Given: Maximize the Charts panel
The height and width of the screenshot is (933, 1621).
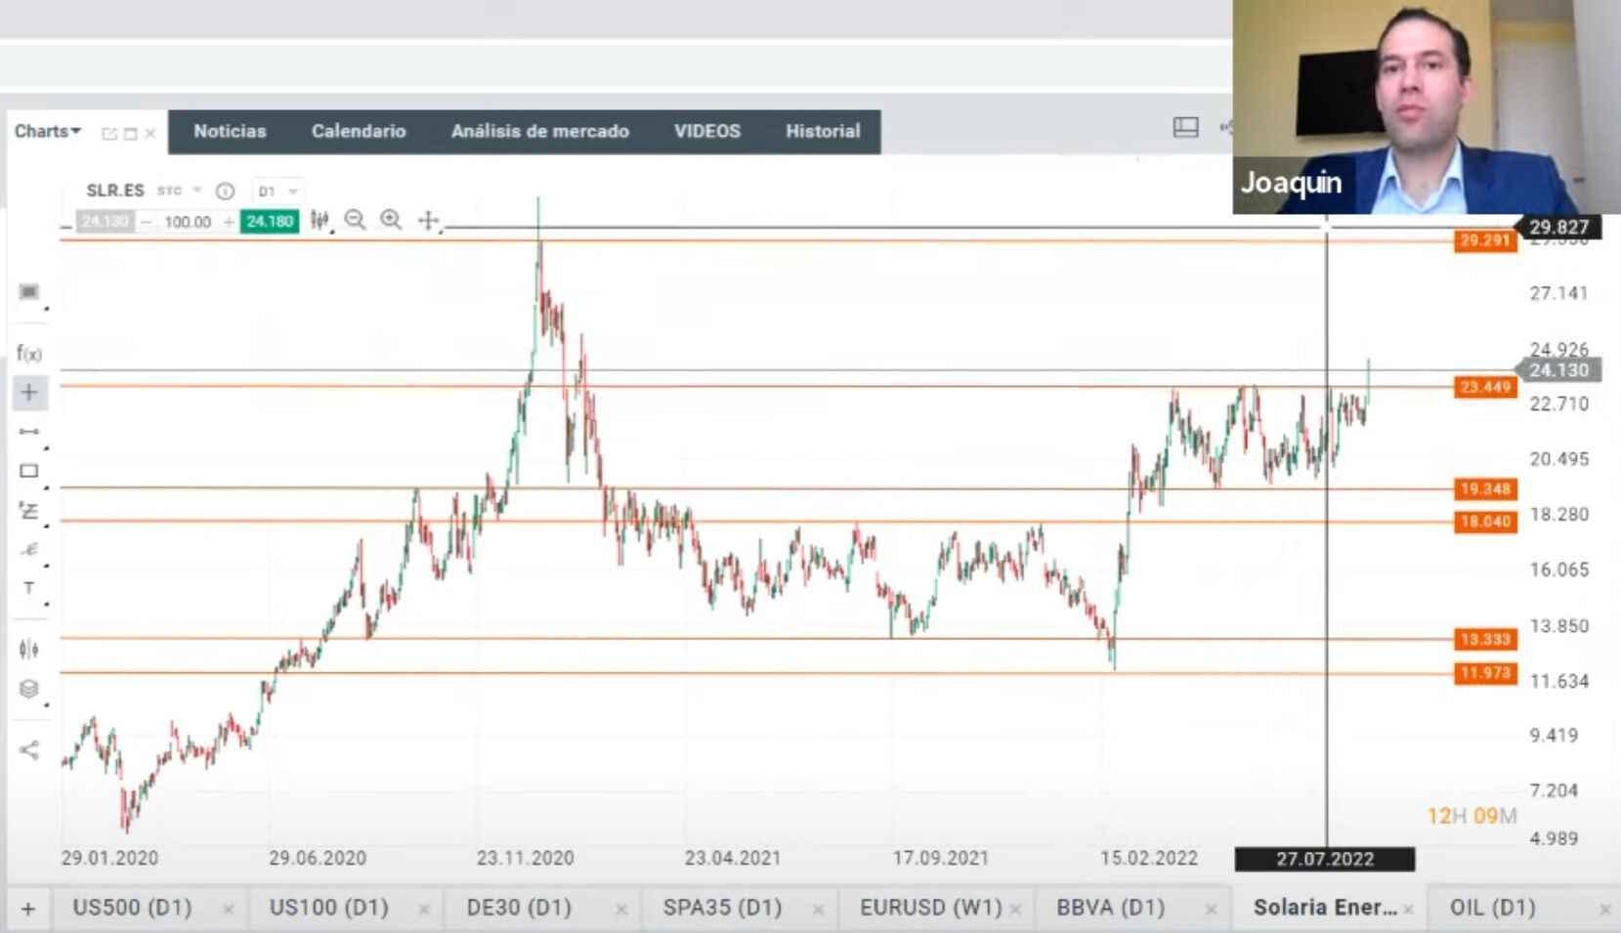Looking at the screenshot, I should 130,134.
